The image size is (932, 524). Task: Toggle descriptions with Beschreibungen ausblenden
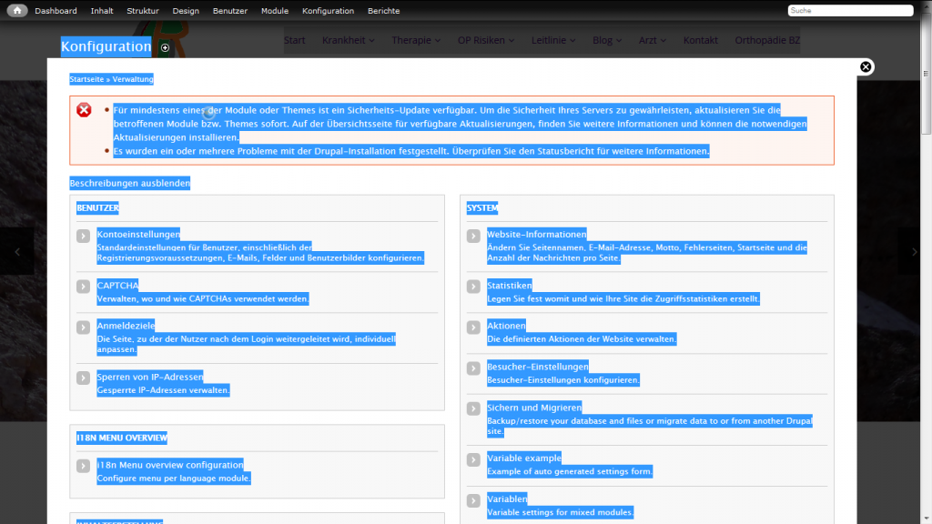pyautogui.click(x=130, y=183)
